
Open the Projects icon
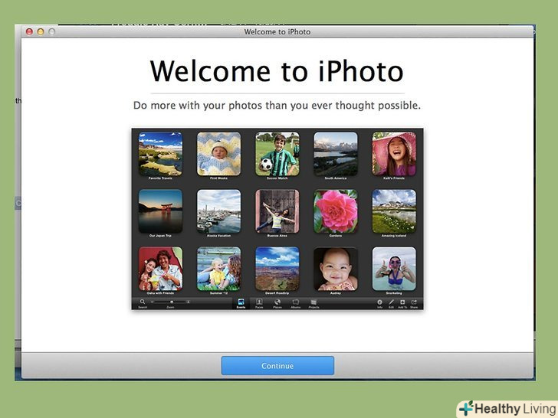pos(313,302)
